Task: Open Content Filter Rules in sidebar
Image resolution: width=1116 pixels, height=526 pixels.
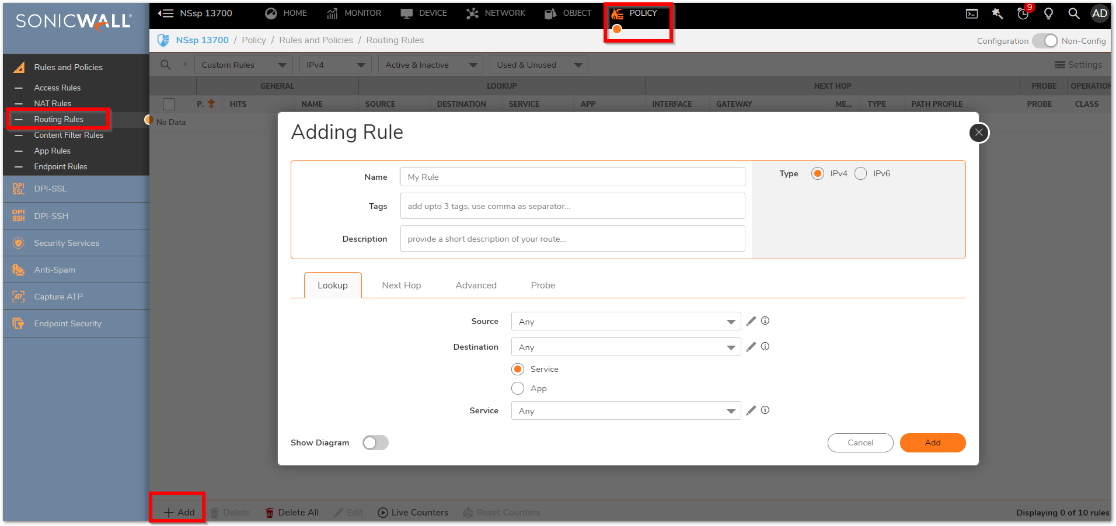Action: [69, 135]
